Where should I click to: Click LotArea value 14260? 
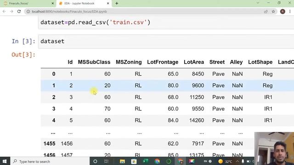197,120
